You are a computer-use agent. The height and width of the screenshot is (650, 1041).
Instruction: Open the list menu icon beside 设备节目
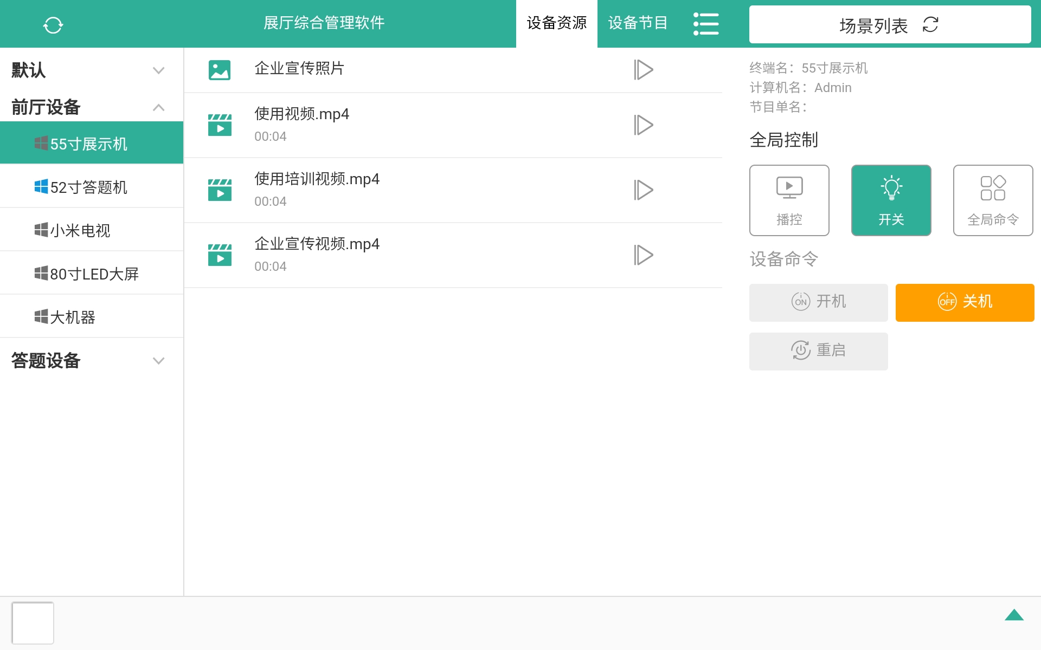[706, 24]
